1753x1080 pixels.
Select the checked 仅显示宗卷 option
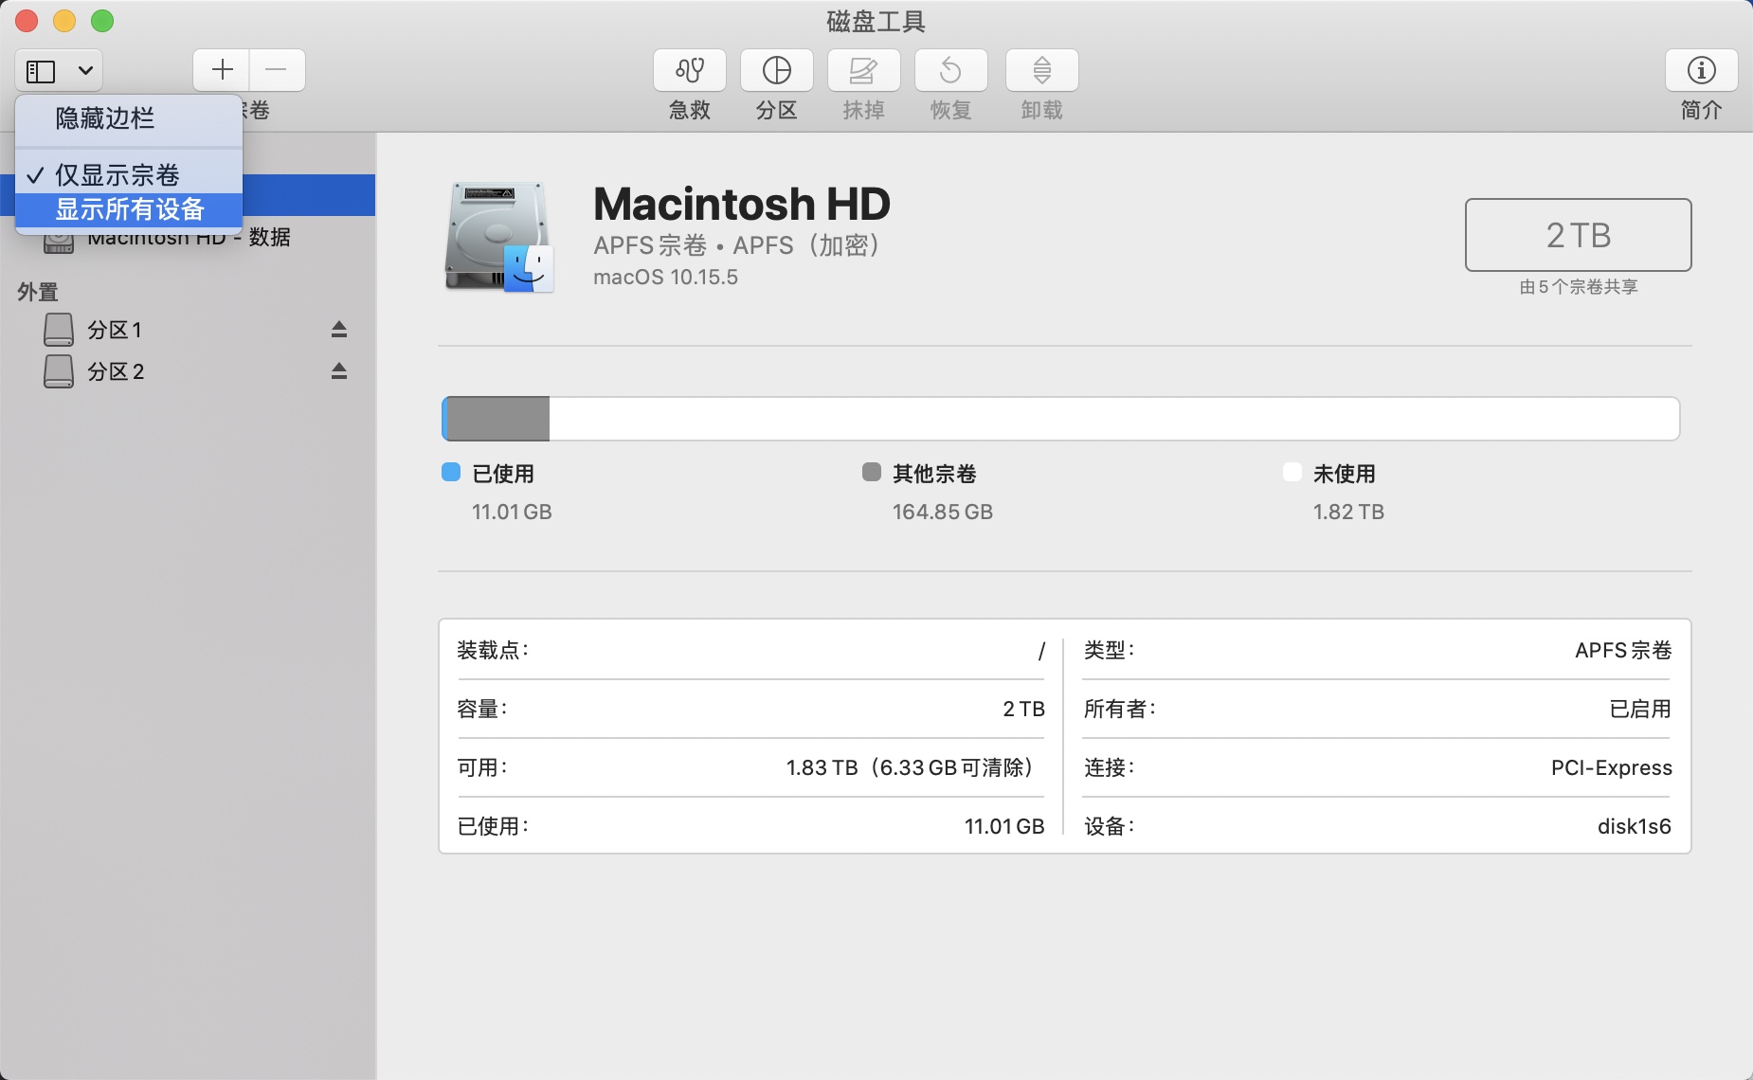point(117,175)
